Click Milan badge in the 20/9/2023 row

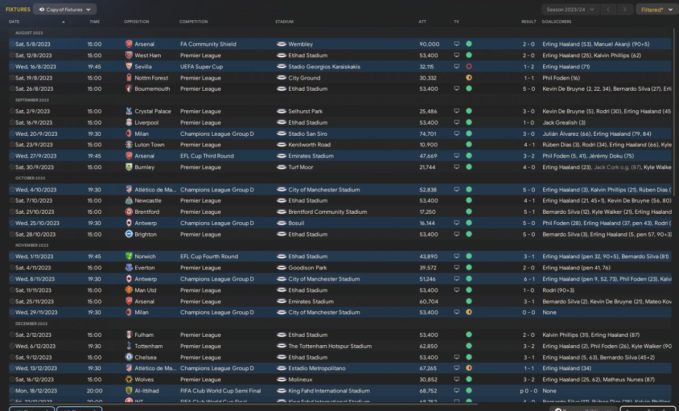[129, 134]
